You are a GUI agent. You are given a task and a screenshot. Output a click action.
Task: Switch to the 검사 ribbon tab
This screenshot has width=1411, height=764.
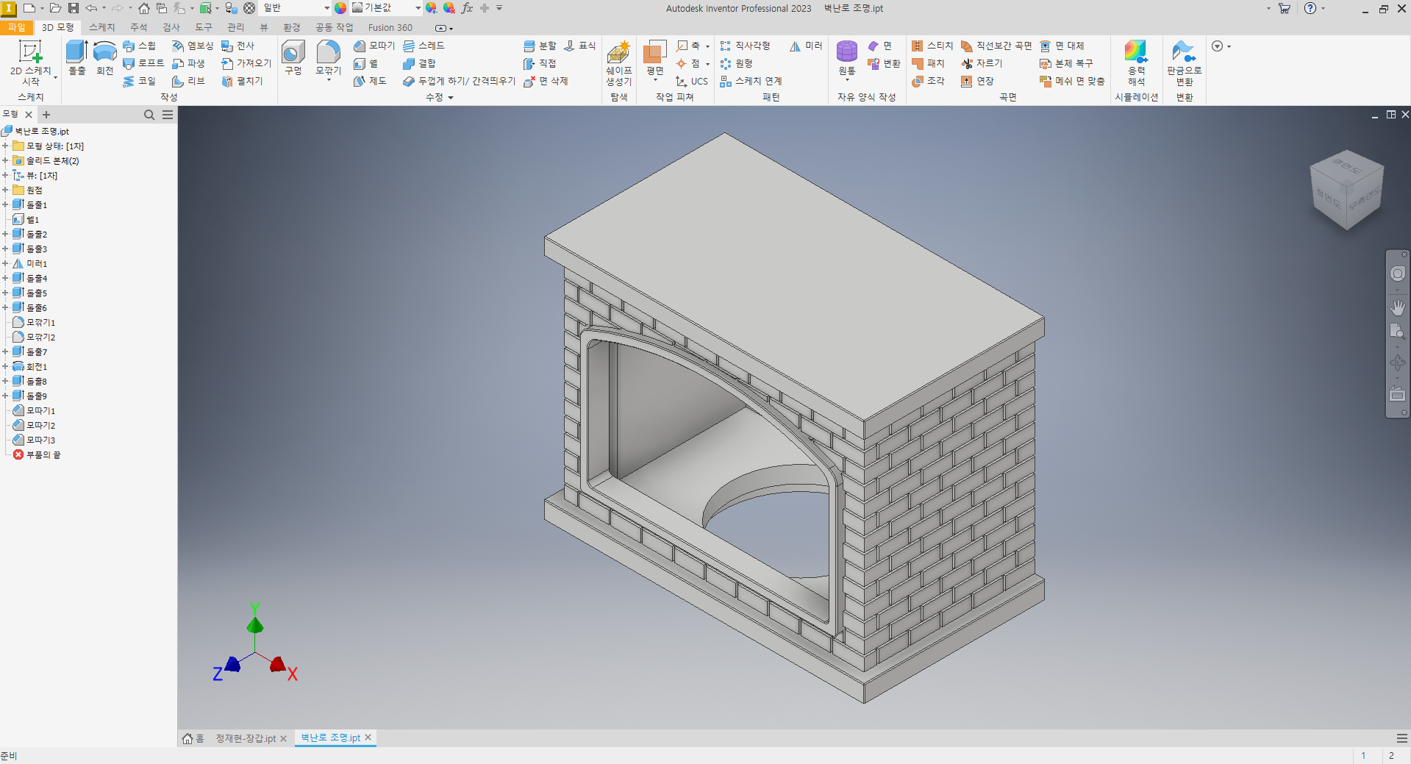171,27
